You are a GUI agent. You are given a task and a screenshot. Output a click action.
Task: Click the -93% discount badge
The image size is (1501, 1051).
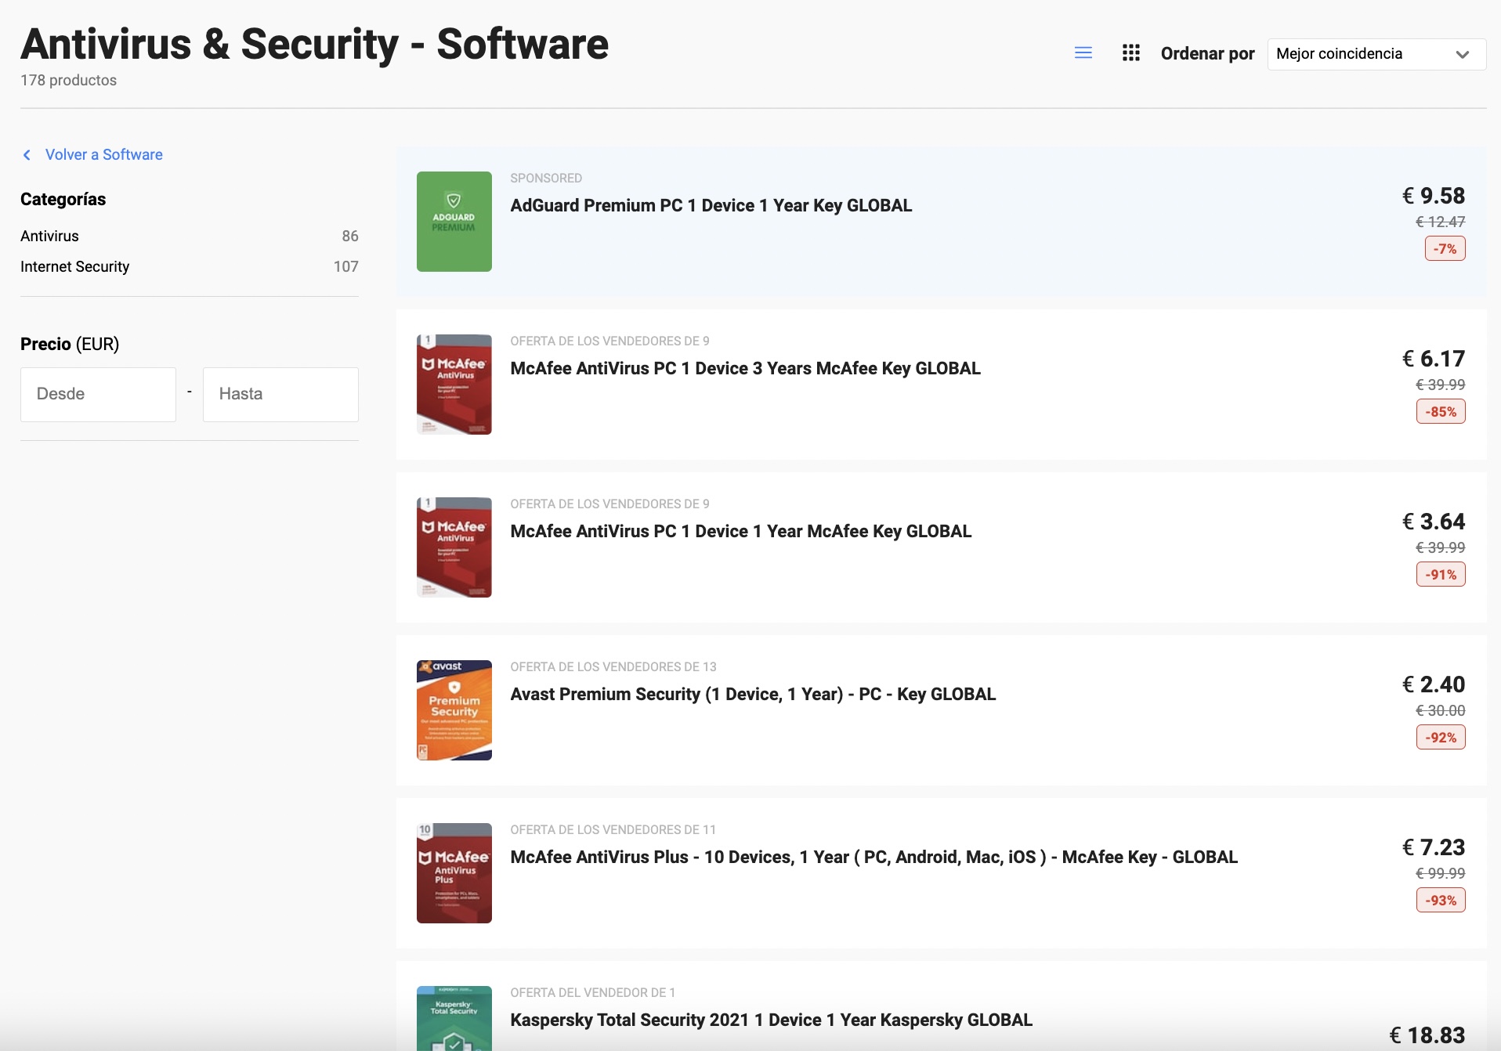1441,901
